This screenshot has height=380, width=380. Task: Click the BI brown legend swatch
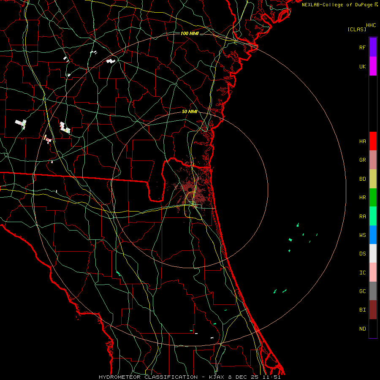373,310
